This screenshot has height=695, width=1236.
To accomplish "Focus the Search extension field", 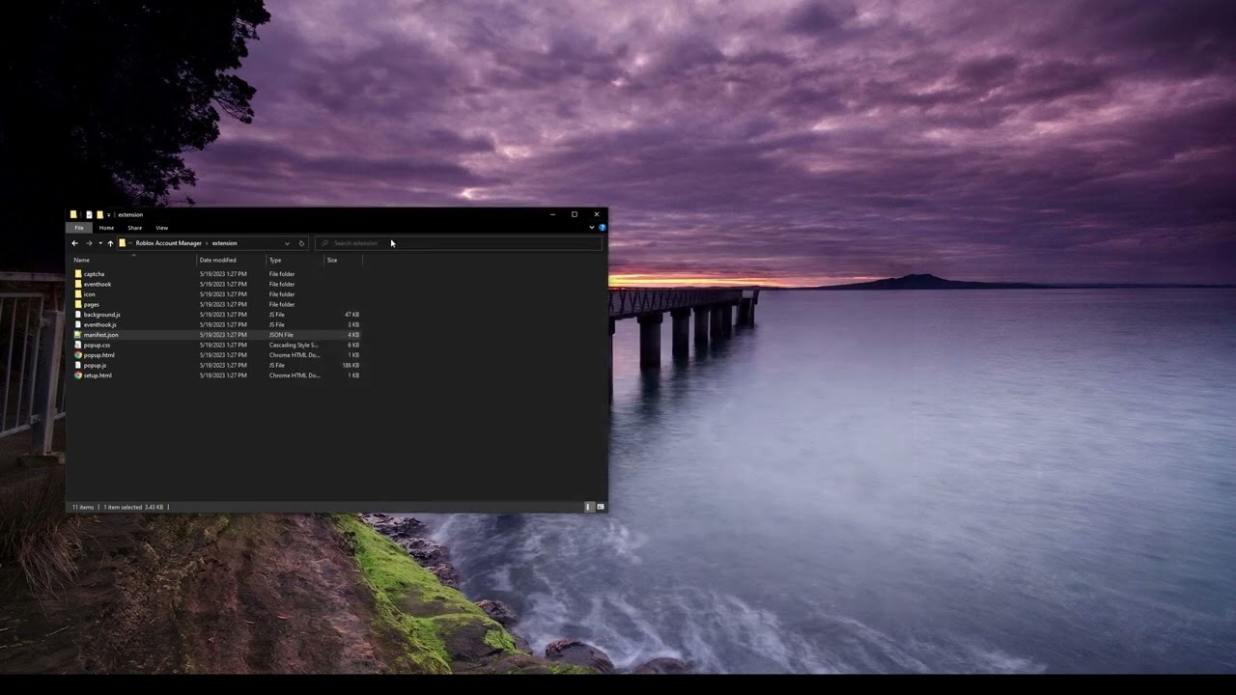I will (458, 243).
